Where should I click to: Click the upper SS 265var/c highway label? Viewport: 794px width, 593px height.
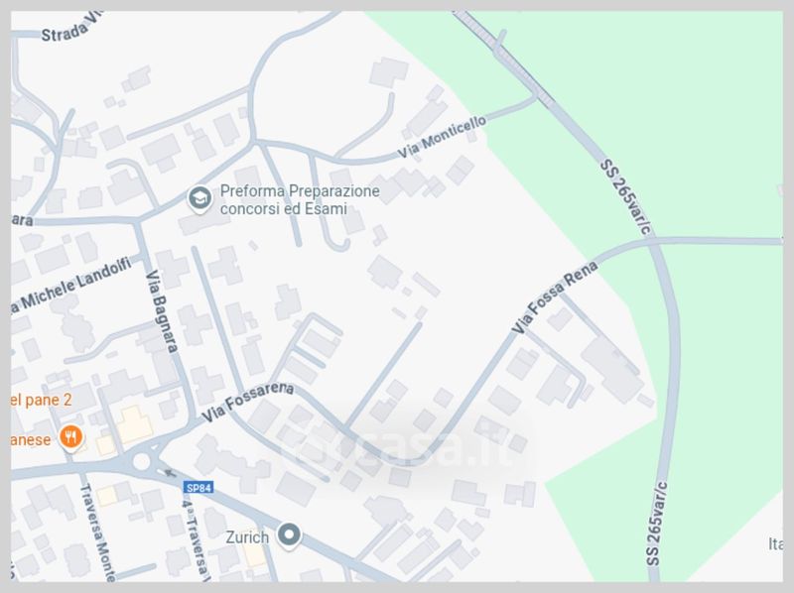pyautogui.click(x=625, y=197)
